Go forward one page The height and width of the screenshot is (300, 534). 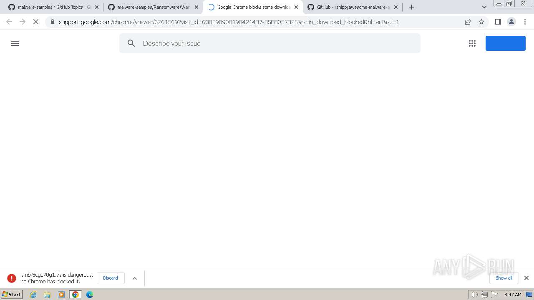(x=23, y=22)
